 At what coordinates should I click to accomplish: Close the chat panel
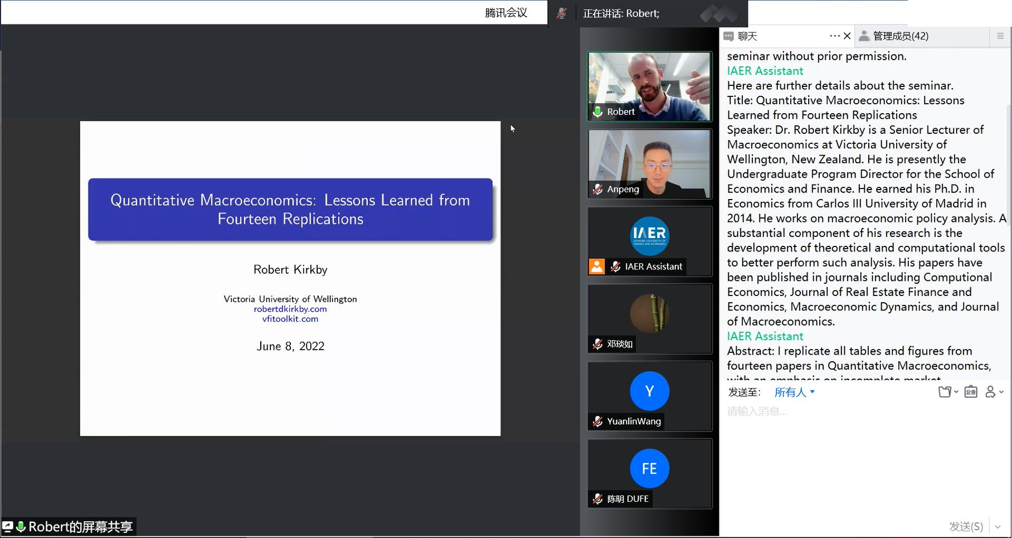tap(847, 36)
